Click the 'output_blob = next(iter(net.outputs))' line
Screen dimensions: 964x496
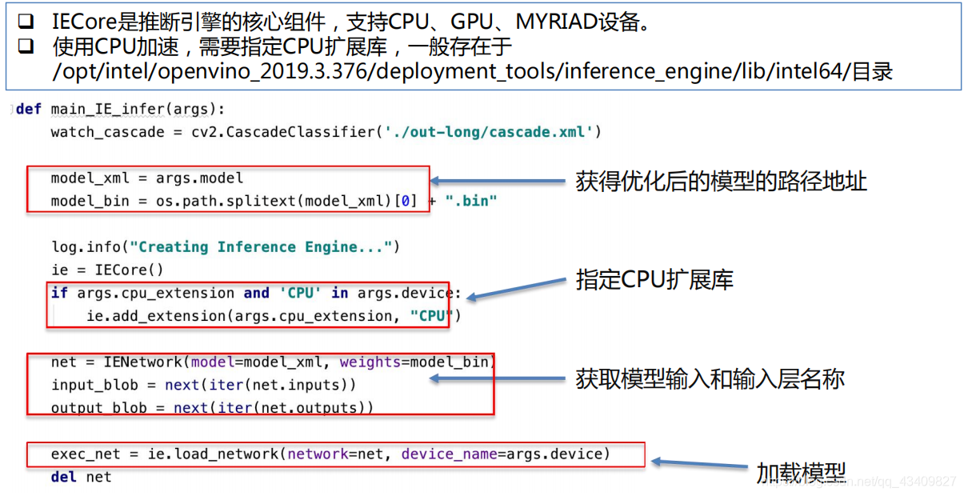(x=212, y=408)
